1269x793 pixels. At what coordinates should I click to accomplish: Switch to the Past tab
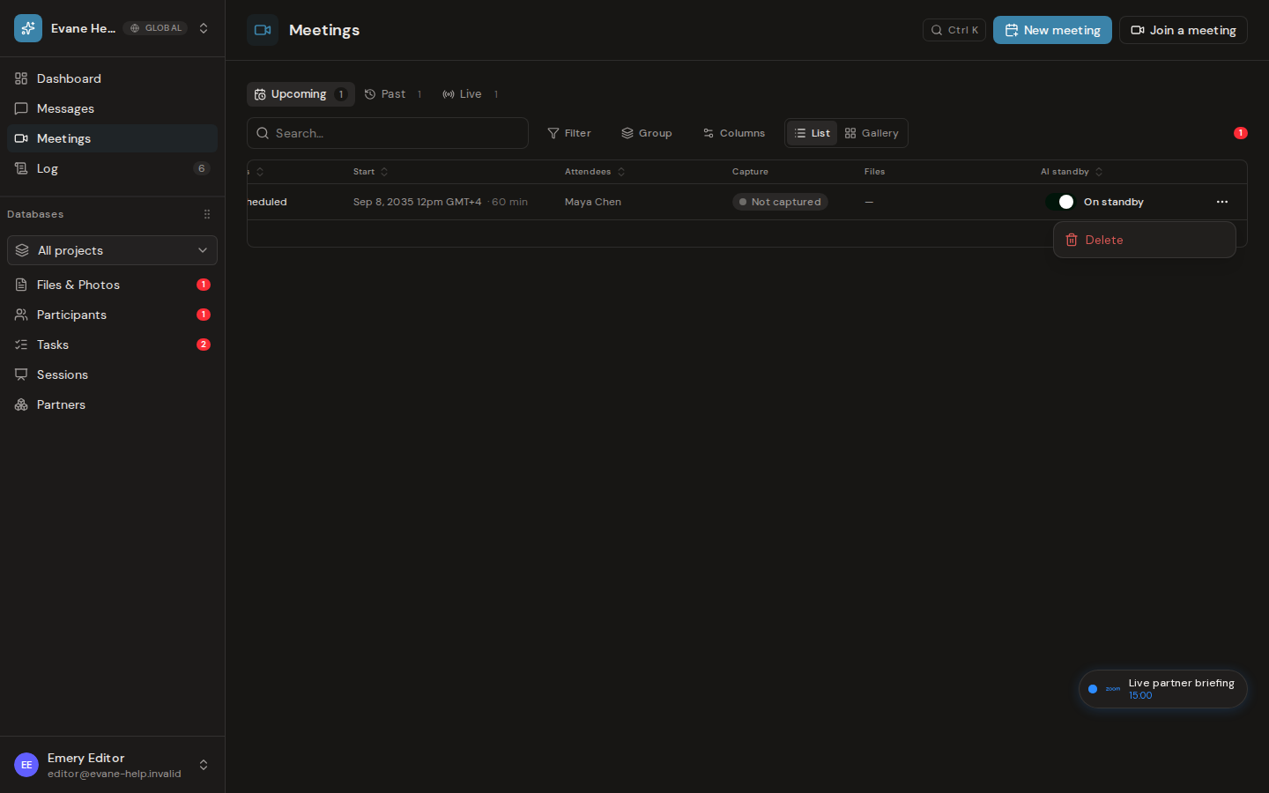[394, 94]
